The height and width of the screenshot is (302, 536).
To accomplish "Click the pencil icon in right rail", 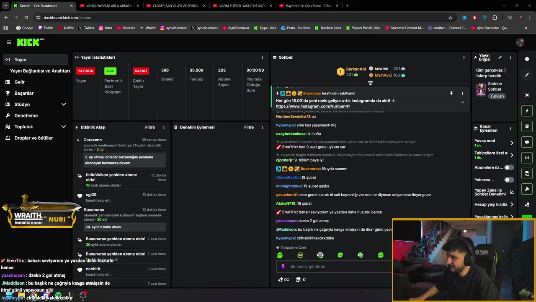I will [527, 75].
